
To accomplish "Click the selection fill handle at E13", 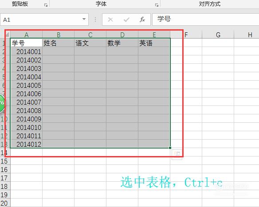I will pos(170,148).
